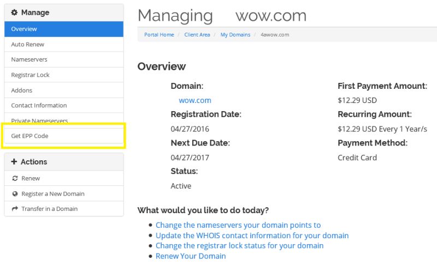Click the globe icon for Register a New Domain

coord(15,194)
